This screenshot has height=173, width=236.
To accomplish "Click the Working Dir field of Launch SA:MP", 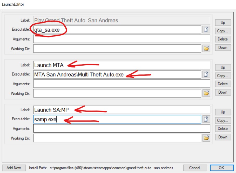I will click(117, 138).
